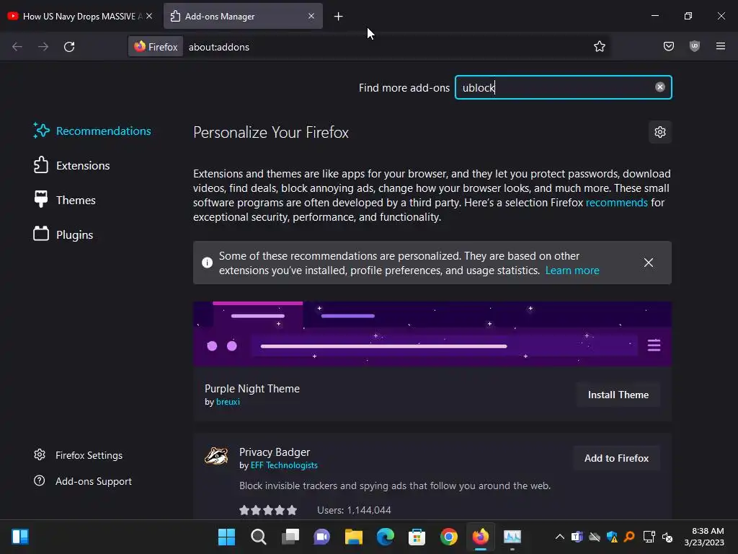Viewport: 738px width, 554px height.
Task: Click the Purple Night Theme preview image
Action: click(x=432, y=333)
